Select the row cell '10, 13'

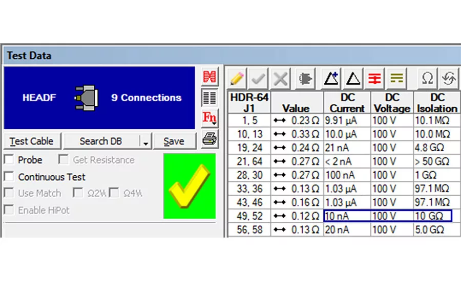click(249, 134)
